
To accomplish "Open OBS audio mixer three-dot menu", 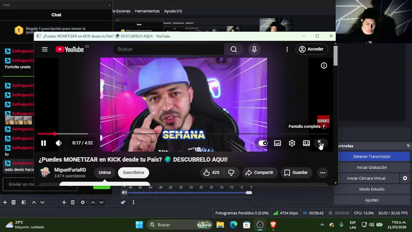I will pyautogui.click(x=133, y=202).
